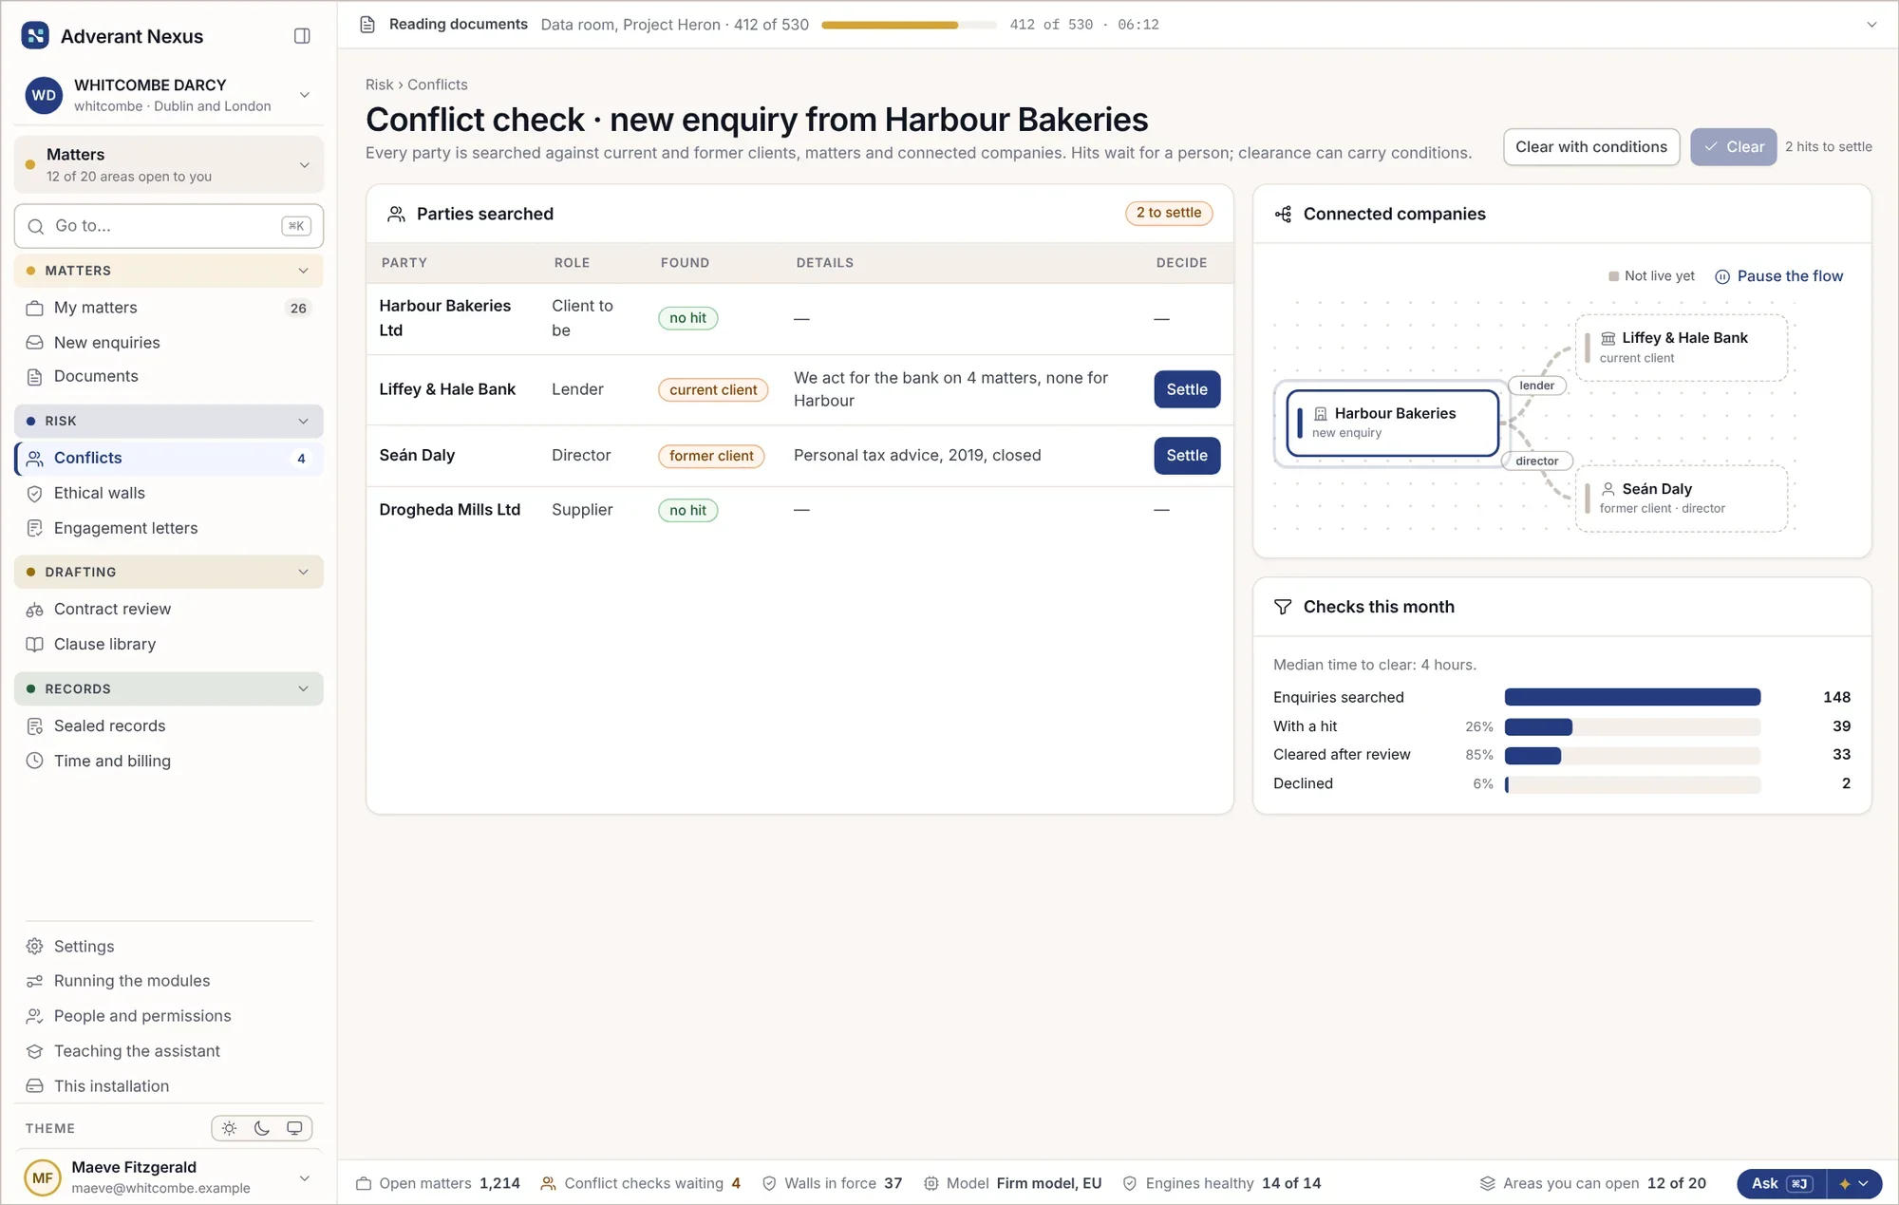Select the Harbour Bakeries node in graph

coord(1393,423)
